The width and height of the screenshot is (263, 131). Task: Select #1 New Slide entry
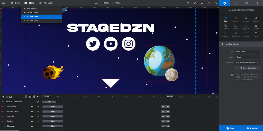click(41, 17)
